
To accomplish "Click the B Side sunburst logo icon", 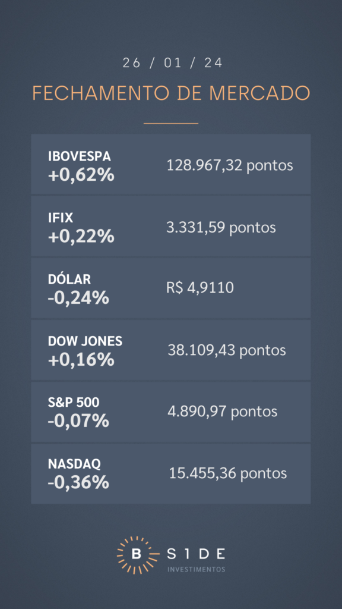I will (x=137, y=555).
